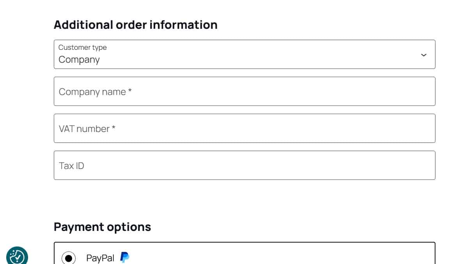
Task: Expand the Customer type chevron arrow
Action: pos(423,55)
